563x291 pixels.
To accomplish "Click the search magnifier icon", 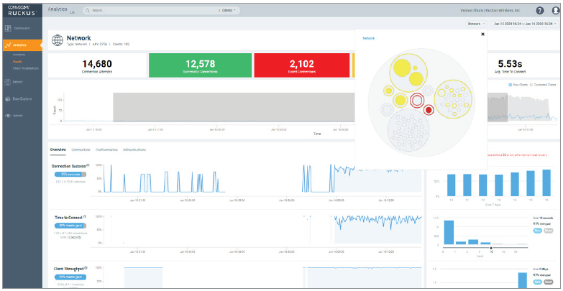I will (87, 11).
